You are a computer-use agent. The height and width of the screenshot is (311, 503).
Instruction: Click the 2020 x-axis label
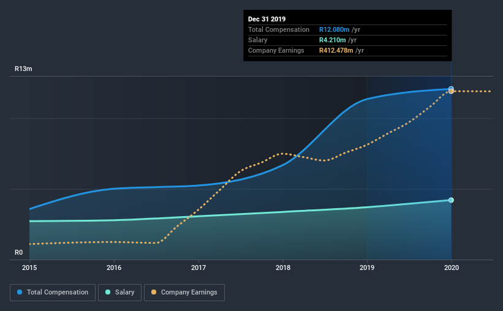tap(452, 268)
